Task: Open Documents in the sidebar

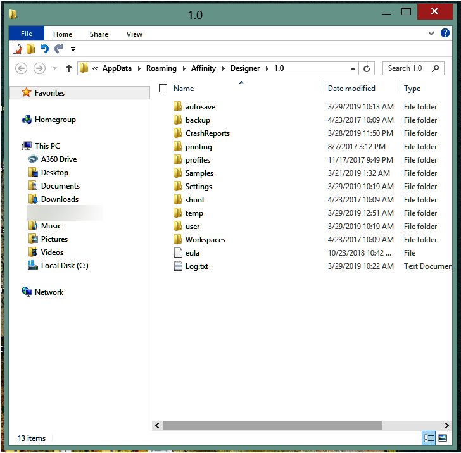Action: click(x=60, y=186)
